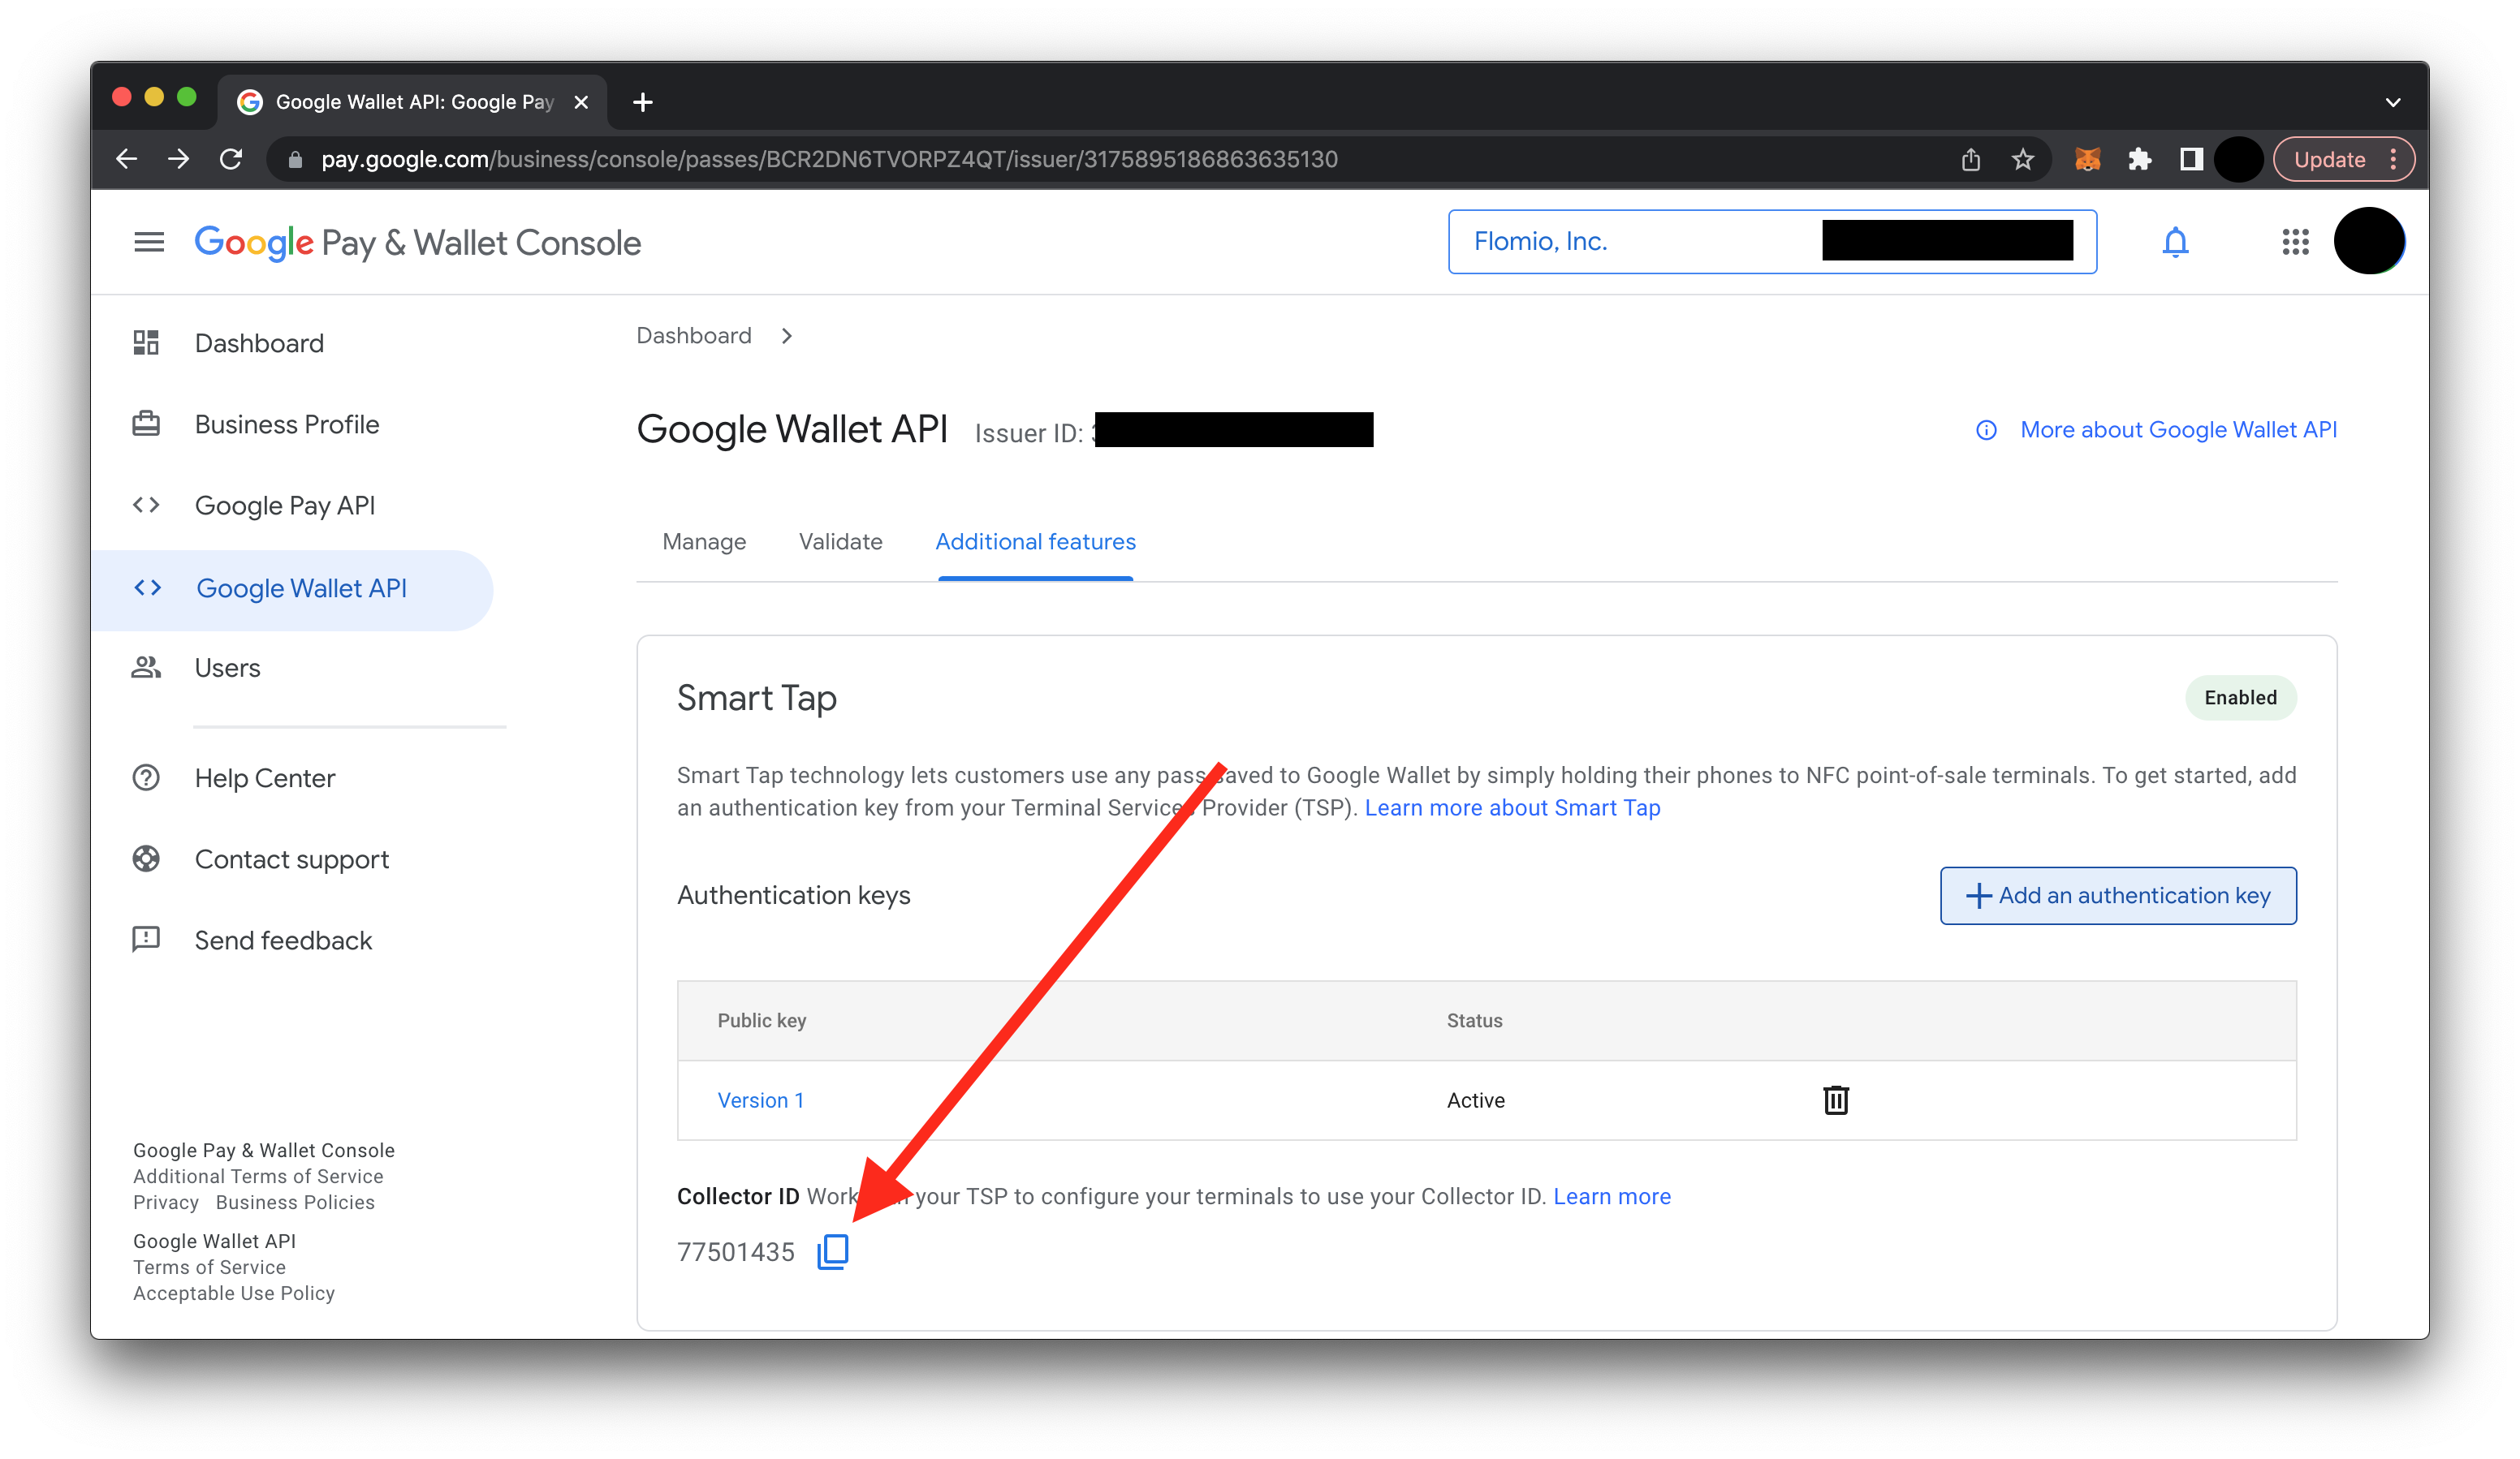Toggle the hamburger navigation menu

(x=149, y=242)
